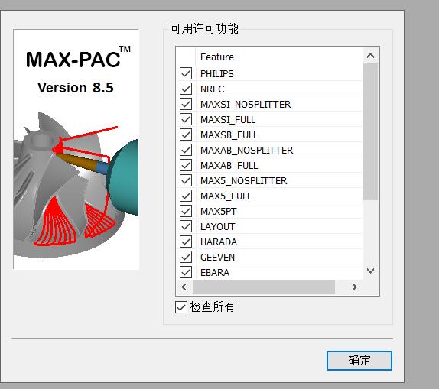Screen dimensions: 439x389
Task: Select the MAX5PT row text
Action: click(219, 211)
